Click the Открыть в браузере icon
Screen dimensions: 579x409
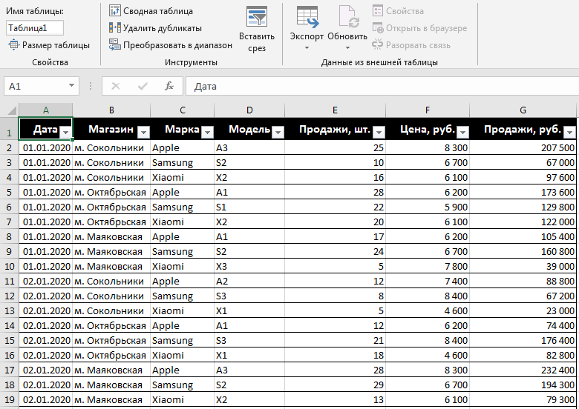(x=377, y=27)
